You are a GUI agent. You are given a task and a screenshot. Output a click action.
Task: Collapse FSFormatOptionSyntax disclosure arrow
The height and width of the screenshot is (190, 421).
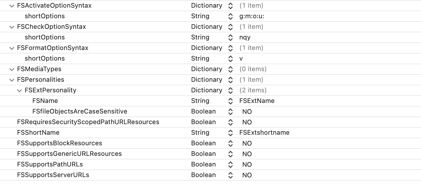click(12, 48)
